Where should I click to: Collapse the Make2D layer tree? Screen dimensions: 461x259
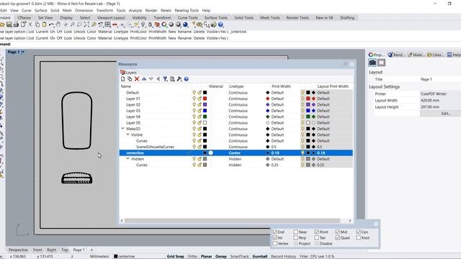(x=122, y=129)
